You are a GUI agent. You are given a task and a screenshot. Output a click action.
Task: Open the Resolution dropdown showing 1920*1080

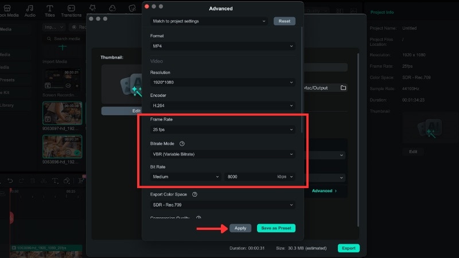(223, 82)
